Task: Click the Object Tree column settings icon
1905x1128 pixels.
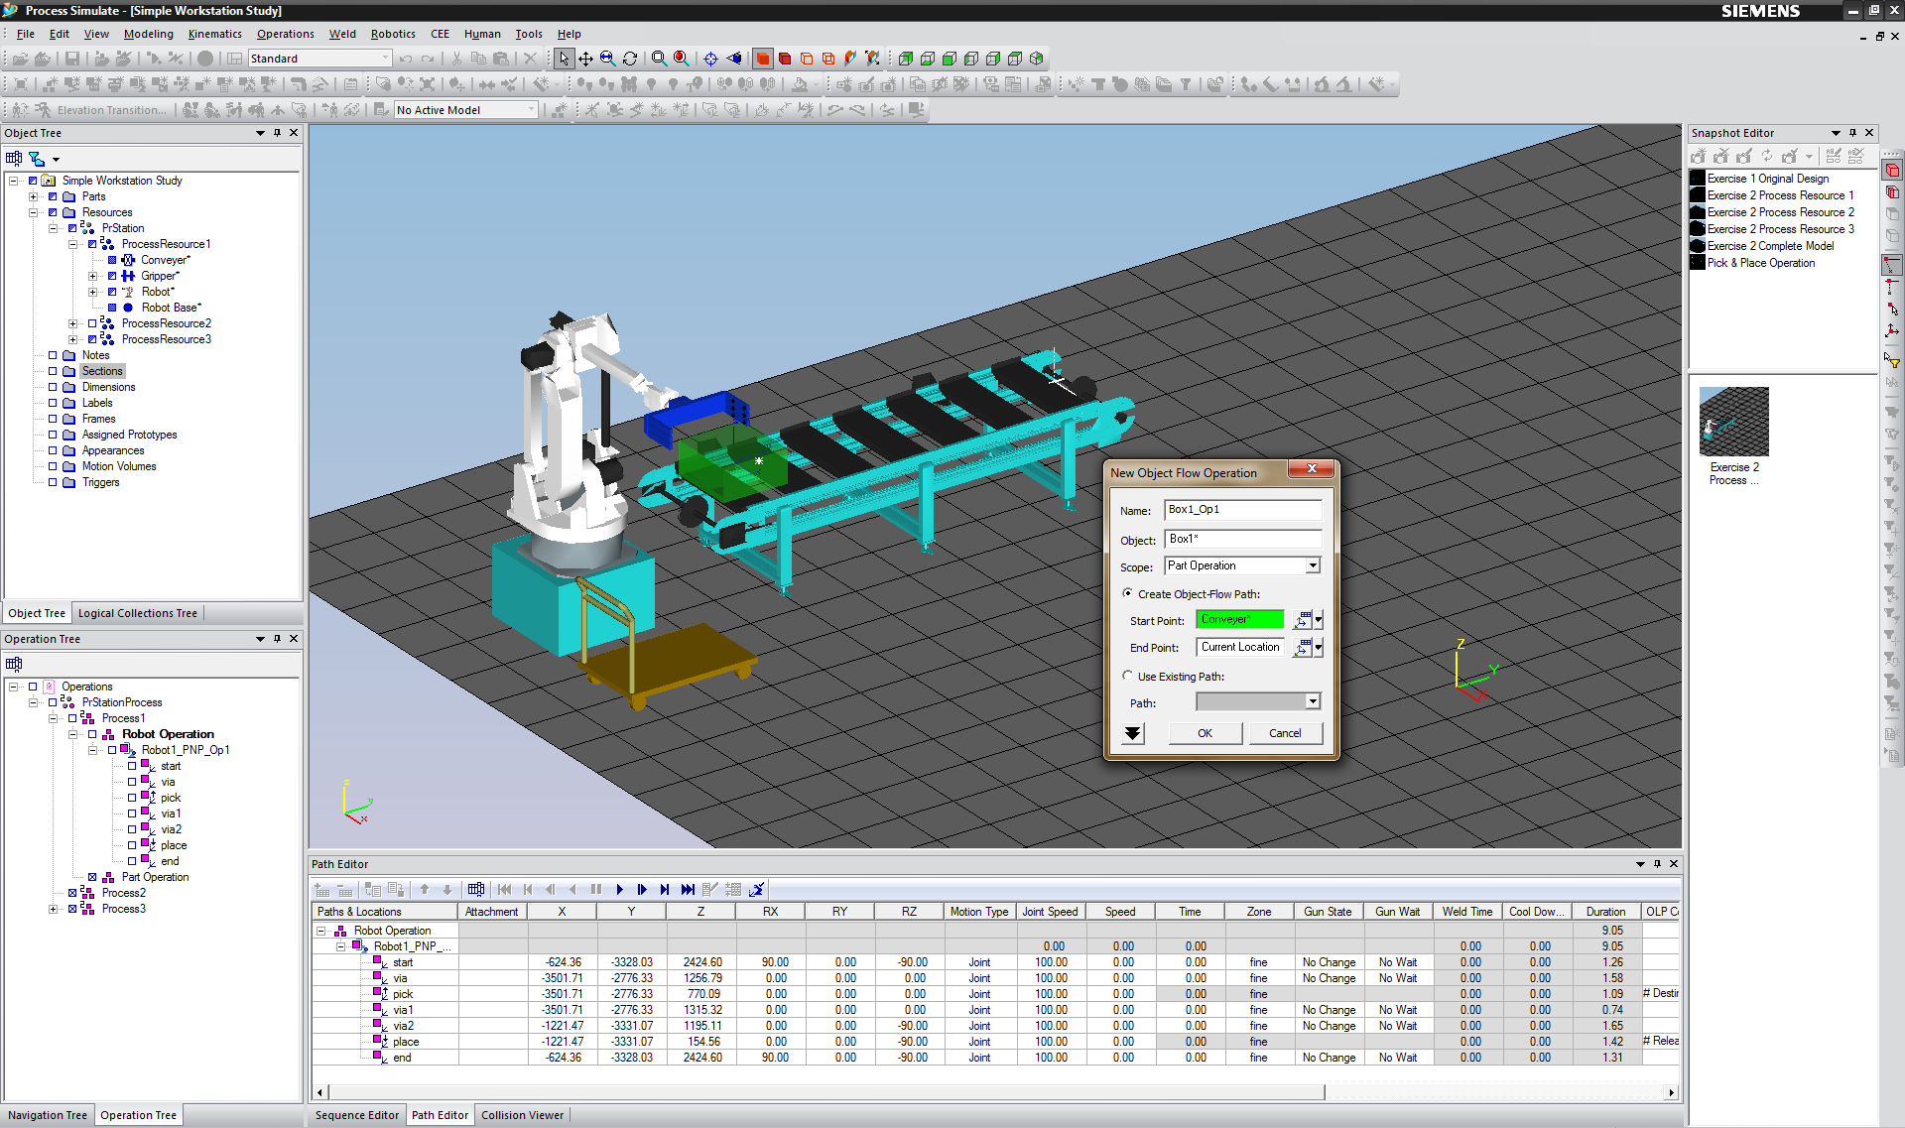Action: click(x=14, y=159)
